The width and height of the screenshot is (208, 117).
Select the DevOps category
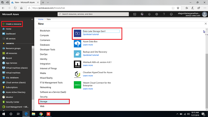point(44,54)
